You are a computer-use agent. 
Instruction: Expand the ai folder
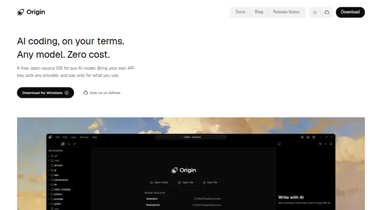coord(53,170)
